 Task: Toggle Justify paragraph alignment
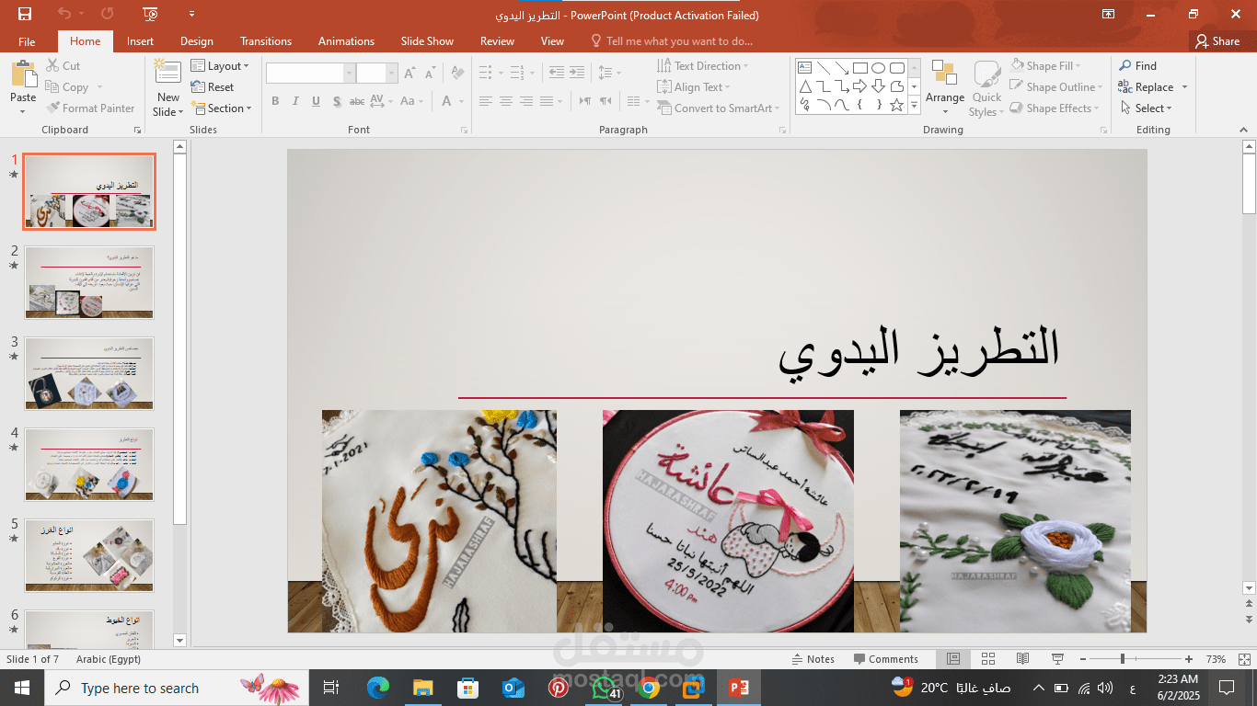[x=546, y=101]
